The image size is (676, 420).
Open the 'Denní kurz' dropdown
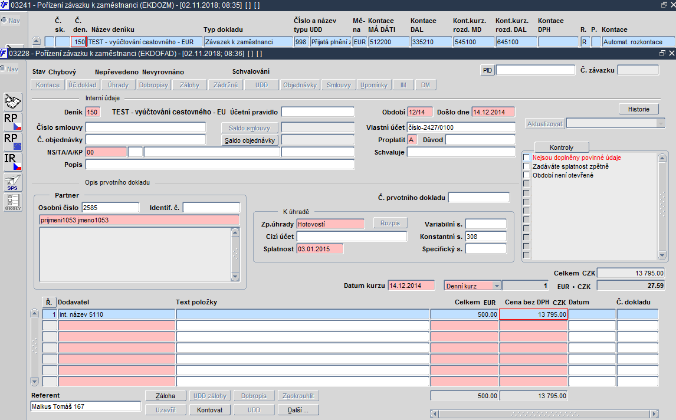(497, 286)
